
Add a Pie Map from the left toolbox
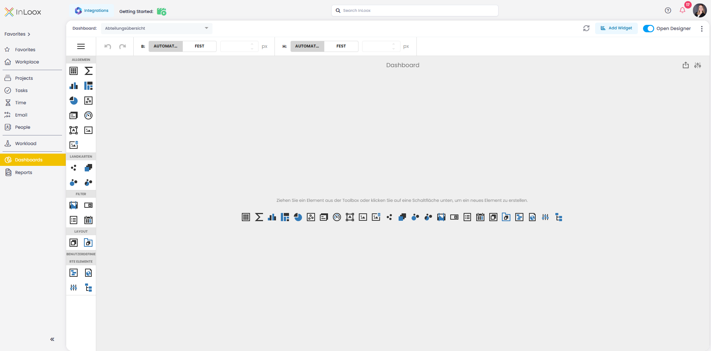click(88, 183)
